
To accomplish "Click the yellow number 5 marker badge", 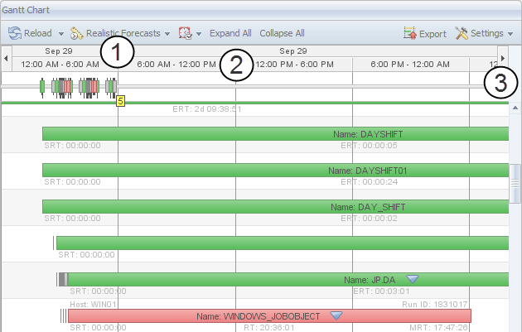I will (x=121, y=101).
